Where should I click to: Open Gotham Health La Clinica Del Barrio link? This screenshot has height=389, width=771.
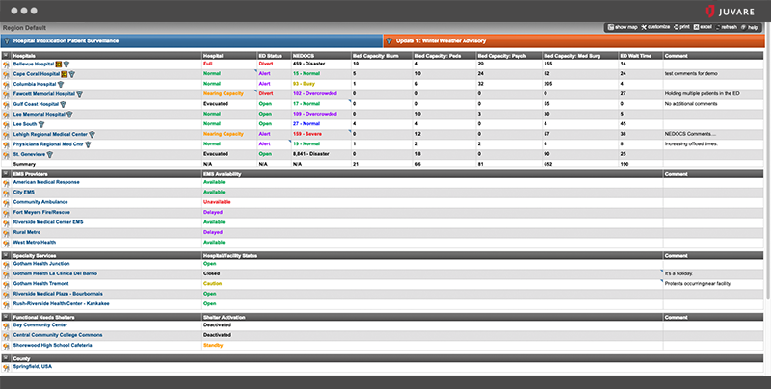coord(55,273)
